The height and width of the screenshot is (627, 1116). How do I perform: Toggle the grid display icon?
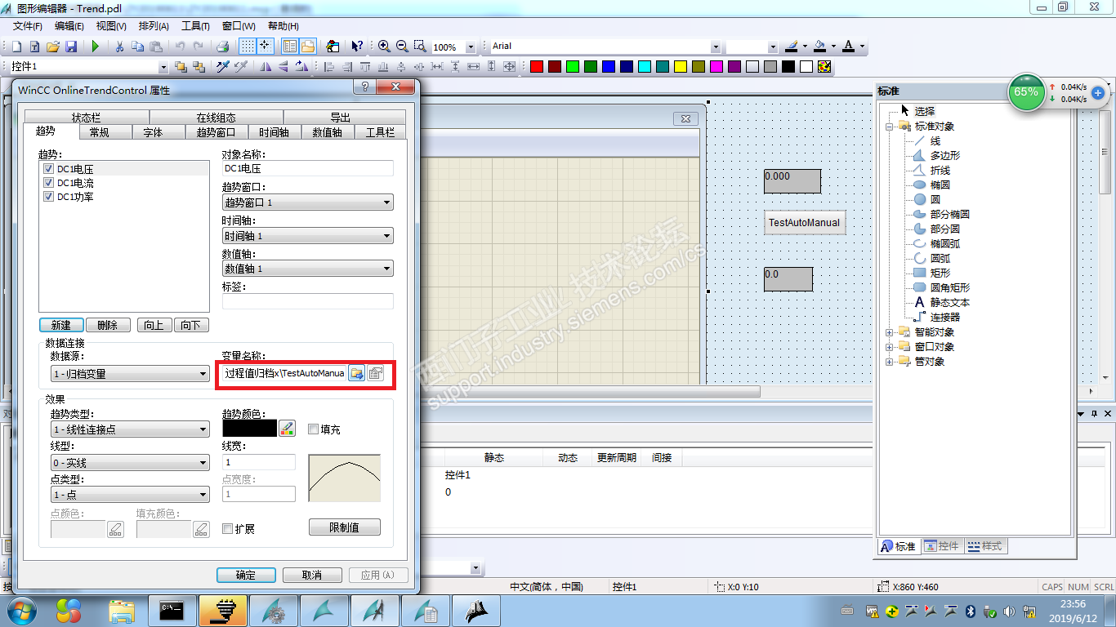tap(248, 47)
